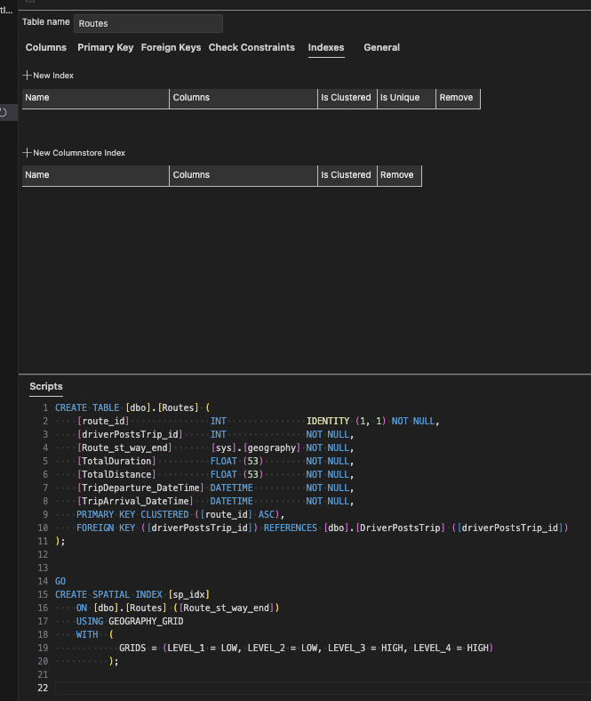Click the GO statement on line 14
Screen dimensions: 591x701
point(60,581)
